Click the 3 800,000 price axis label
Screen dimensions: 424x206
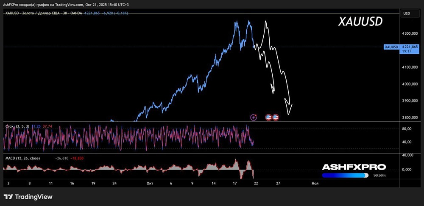point(410,118)
